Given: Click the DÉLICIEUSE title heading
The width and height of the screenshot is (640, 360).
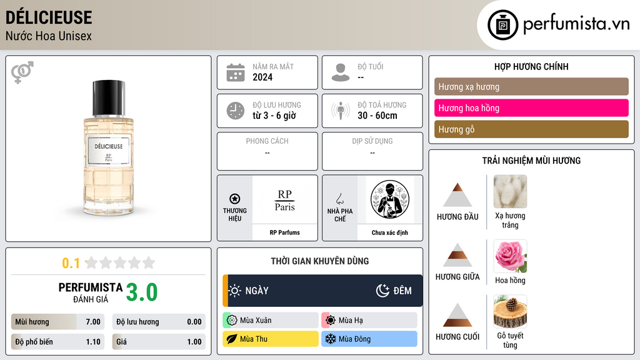Looking at the screenshot, I should (x=49, y=17).
